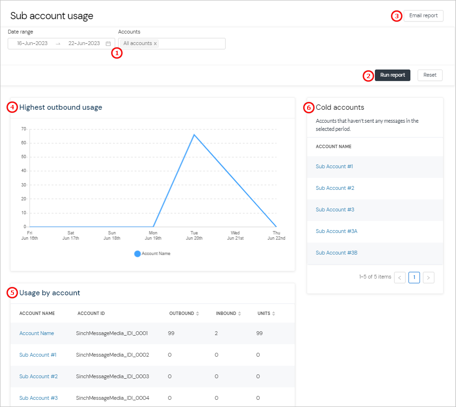The image size is (456, 407).
Task: Open Account Name link in usage table
Action: coord(36,333)
